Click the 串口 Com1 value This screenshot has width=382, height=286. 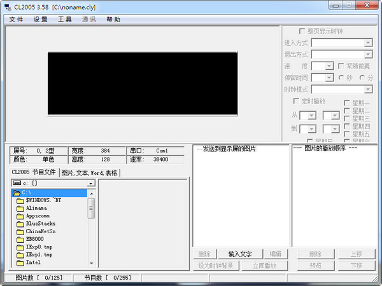point(162,151)
